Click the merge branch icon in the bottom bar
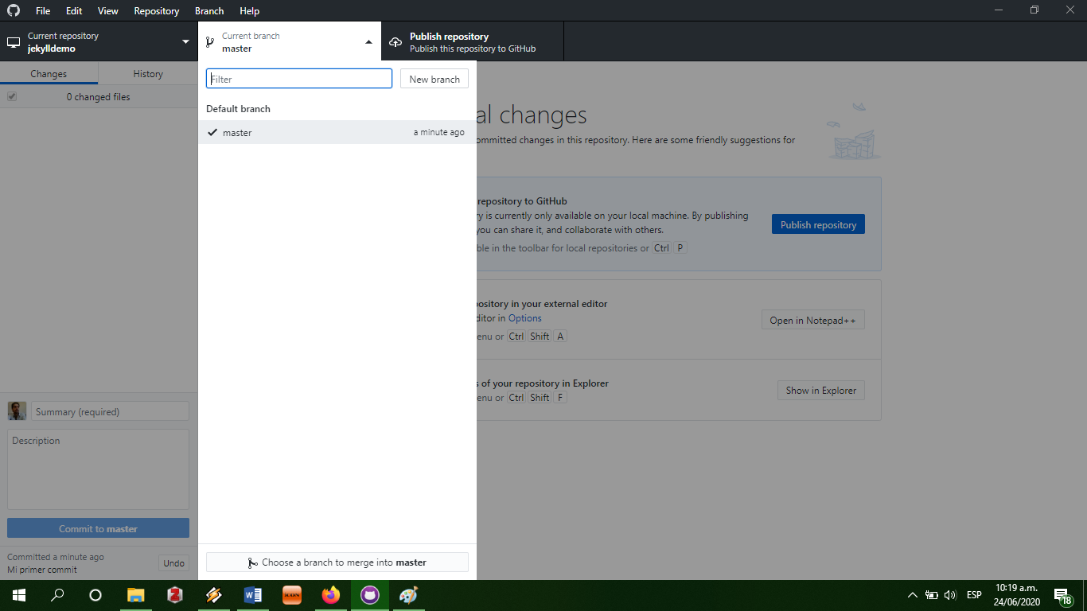 [x=252, y=562]
